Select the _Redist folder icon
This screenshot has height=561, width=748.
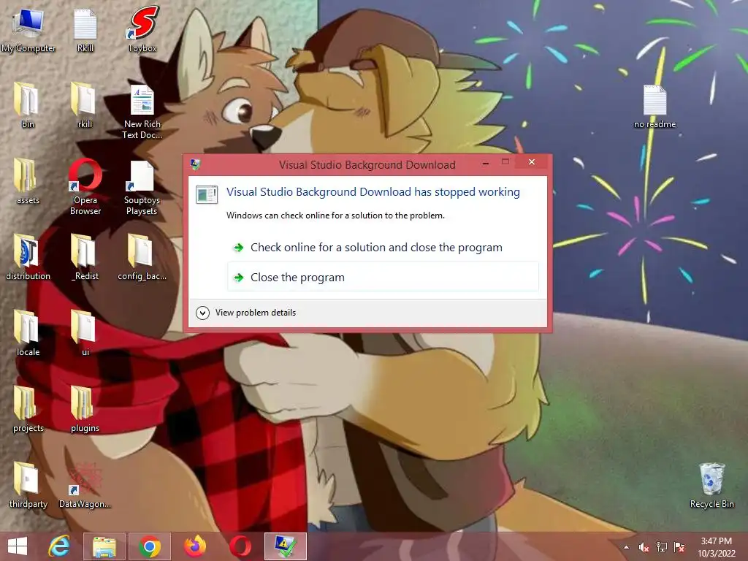point(85,258)
